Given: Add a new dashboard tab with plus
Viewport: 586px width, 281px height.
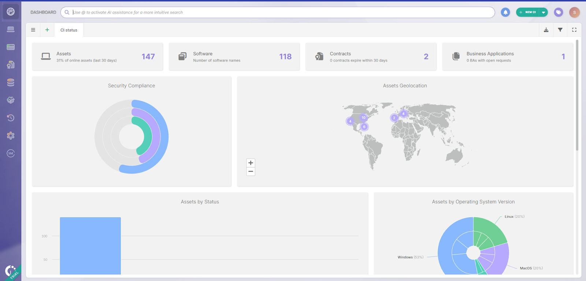Looking at the screenshot, I should point(47,30).
